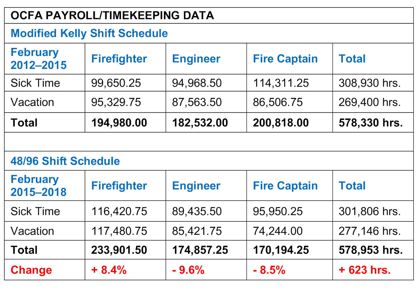Viewport: 420px width, 297px height.
Task: Select the Modified Kelly Shift Schedule heading
Action: pyautogui.click(x=89, y=33)
